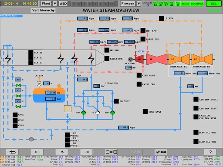
Task: Open the DIAGS indicator
Action: 185,3
